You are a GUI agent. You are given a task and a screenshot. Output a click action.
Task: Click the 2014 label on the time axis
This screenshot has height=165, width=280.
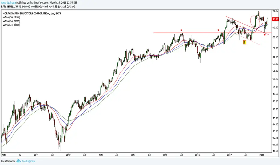coord(133,155)
